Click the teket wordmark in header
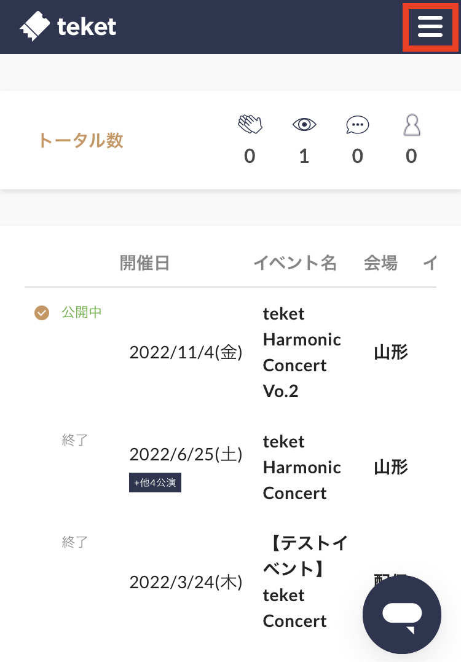The width and height of the screenshot is (461, 662). pyautogui.click(x=87, y=27)
